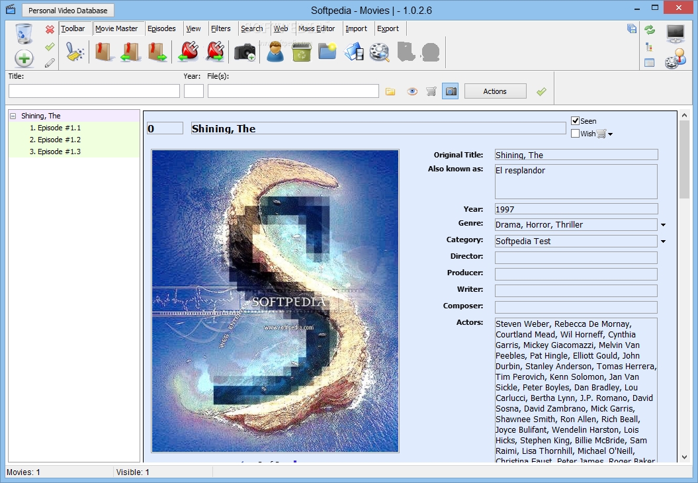Viewport: 698px width, 483px height.
Task: Click the recycle bin delete icon
Action: click(24, 34)
